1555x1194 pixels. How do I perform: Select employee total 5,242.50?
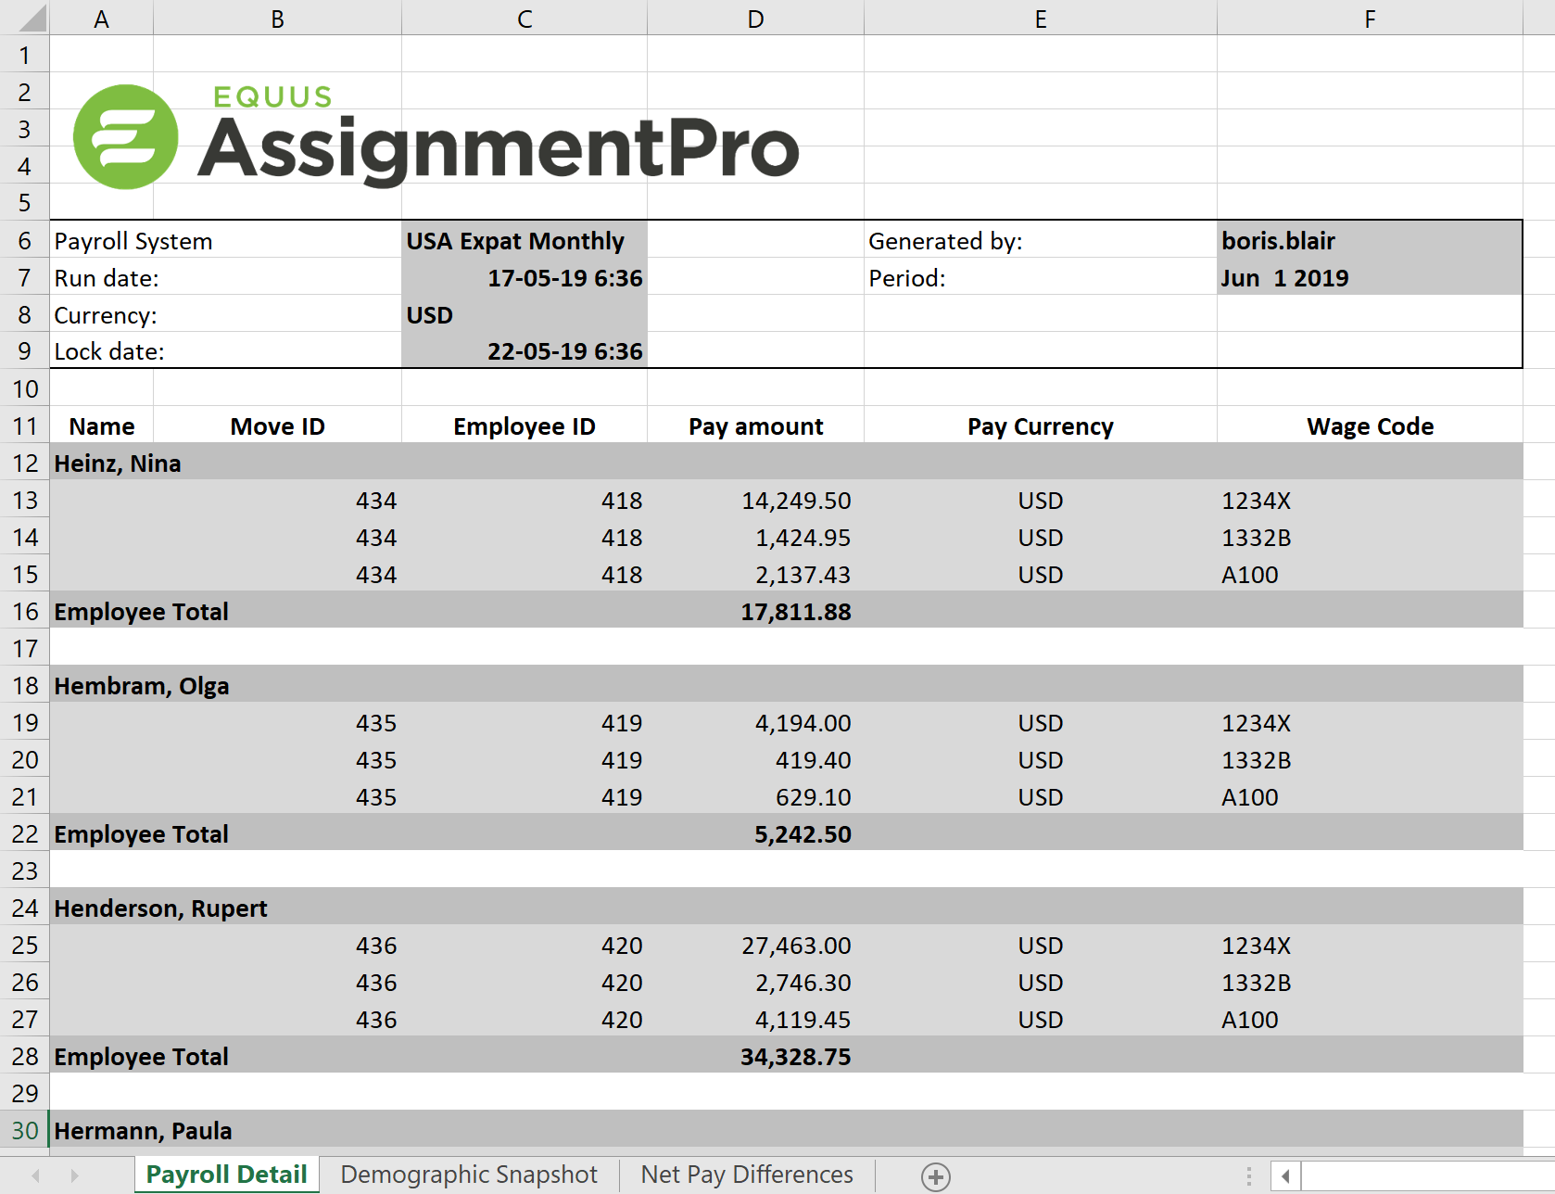(755, 833)
